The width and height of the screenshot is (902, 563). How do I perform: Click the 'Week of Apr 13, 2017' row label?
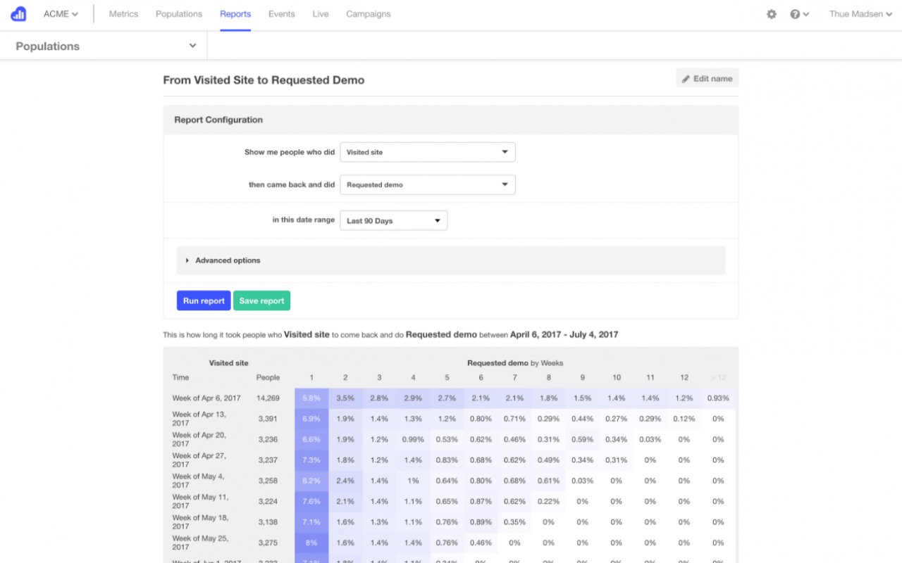(199, 419)
